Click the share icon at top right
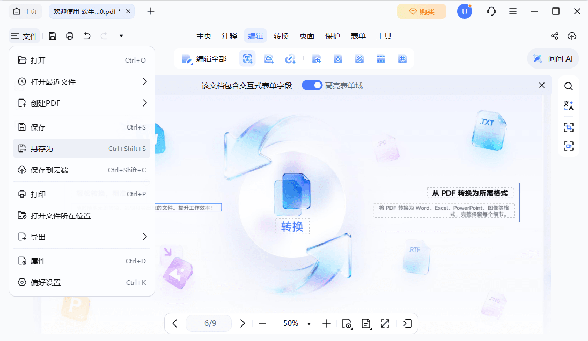Screen dimensions: 588x341 pyautogui.click(x=555, y=36)
